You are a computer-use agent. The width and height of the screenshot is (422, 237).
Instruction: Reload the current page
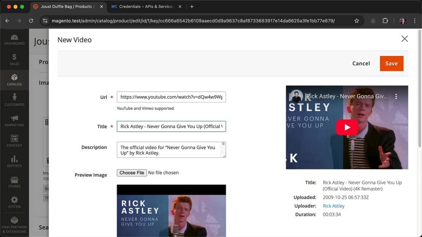31,21
